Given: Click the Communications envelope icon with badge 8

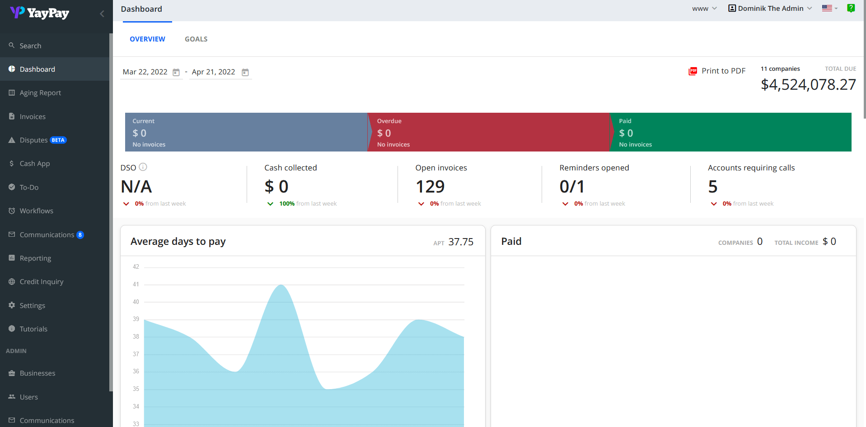Looking at the screenshot, I should click(x=12, y=234).
